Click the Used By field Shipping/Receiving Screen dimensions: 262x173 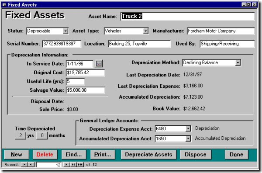pos(227,44)
